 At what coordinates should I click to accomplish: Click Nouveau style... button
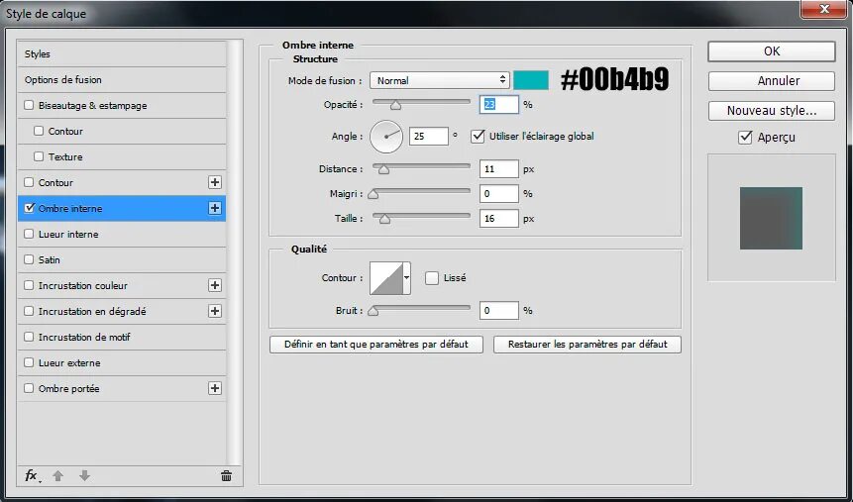pyautogui.click(x=772, y=111)
